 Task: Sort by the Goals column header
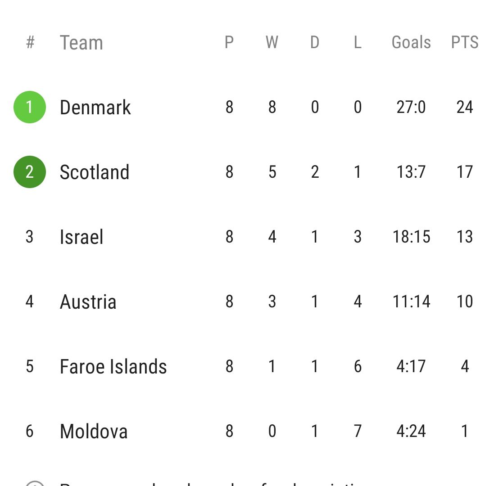pos(411,42)
